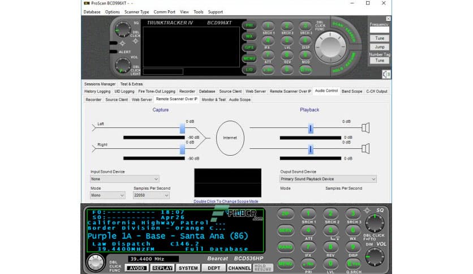Open the Support menu
Viewport: 473px width, 274px height.
pos(216,12)
